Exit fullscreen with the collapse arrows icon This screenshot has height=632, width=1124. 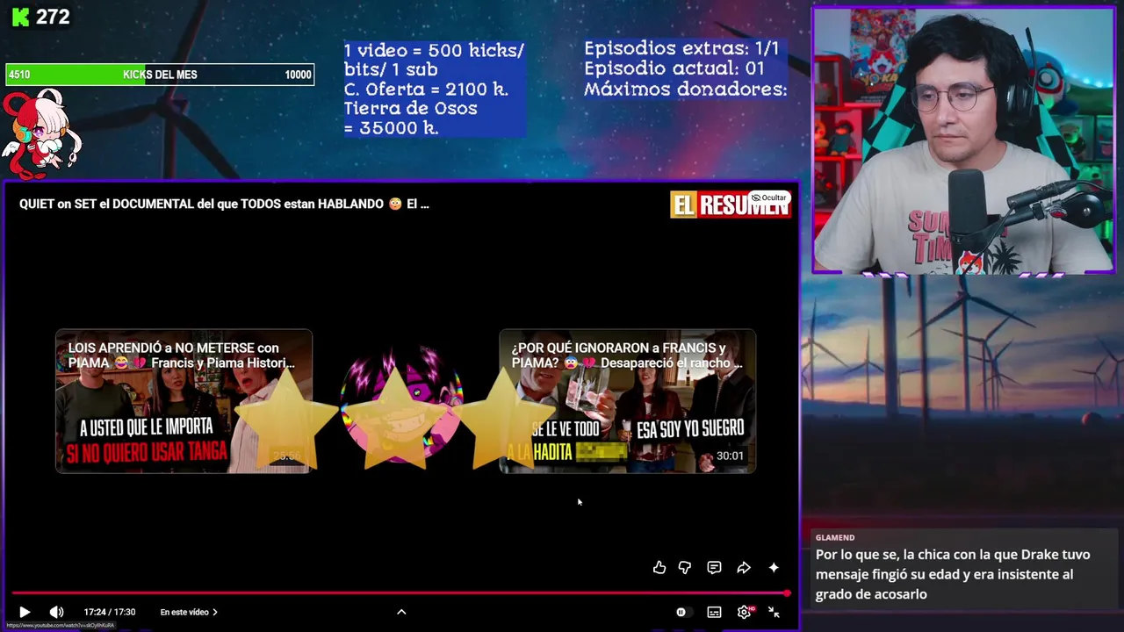point(774,612)
